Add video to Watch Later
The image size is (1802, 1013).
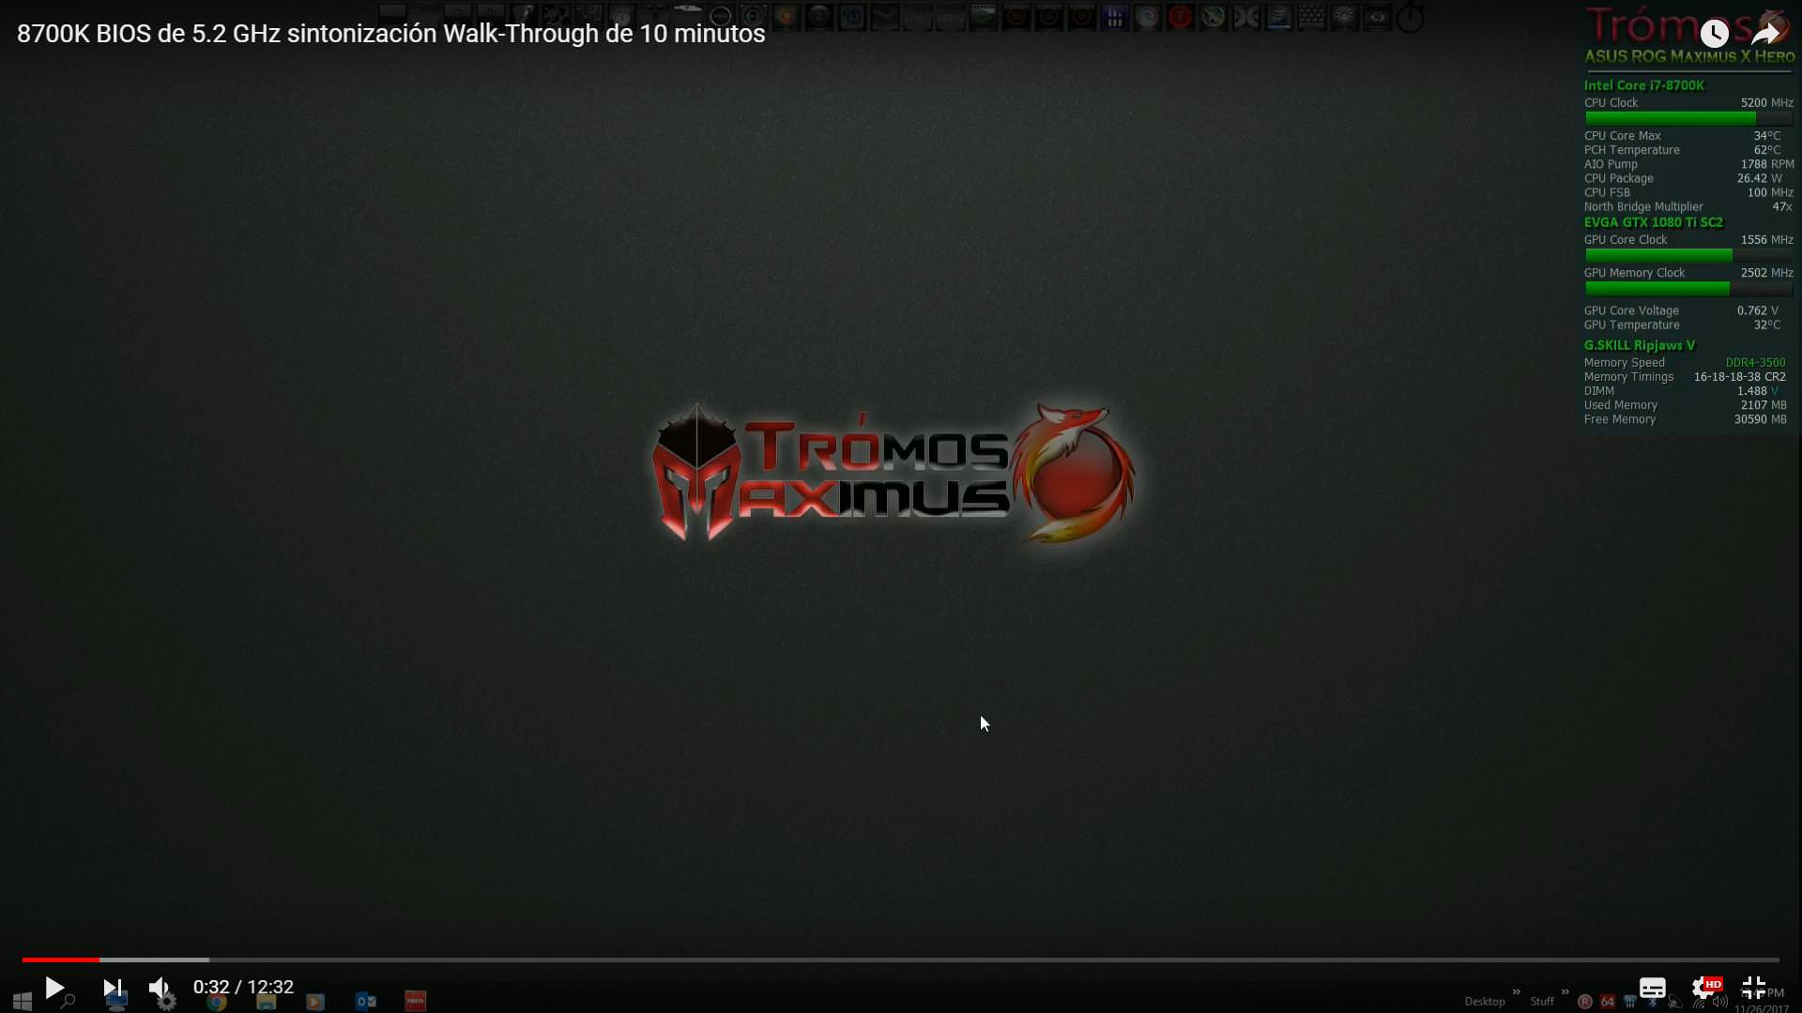tap(1715, 34)
